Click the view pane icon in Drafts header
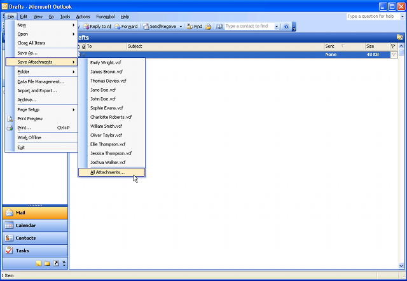 point(400,38)
